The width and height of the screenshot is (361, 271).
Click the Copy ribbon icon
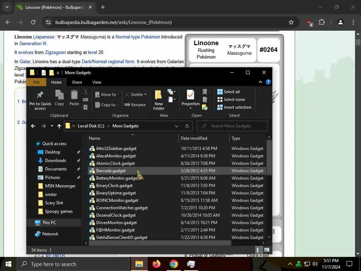(59, 95)
